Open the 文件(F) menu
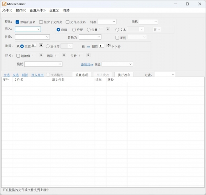 click(x=7, y=11)
